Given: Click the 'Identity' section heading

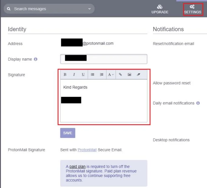Looking at the screenshot, I should [x=17, y=29].
